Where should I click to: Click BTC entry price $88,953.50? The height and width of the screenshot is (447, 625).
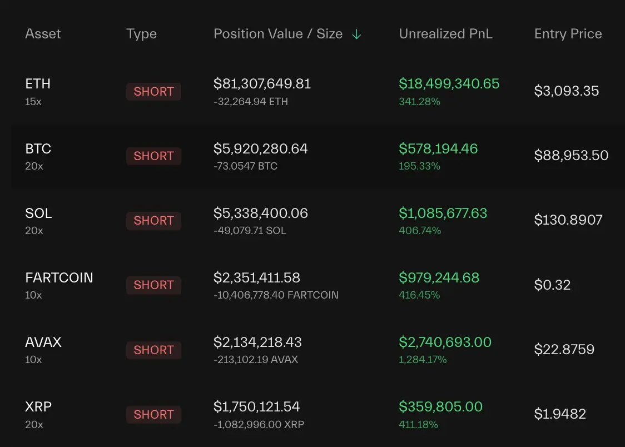click(571, 156)
